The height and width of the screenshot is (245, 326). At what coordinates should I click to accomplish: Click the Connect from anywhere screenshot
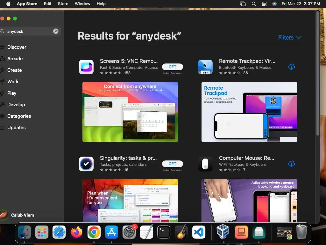pyautogui.click(x=130, y=112)
